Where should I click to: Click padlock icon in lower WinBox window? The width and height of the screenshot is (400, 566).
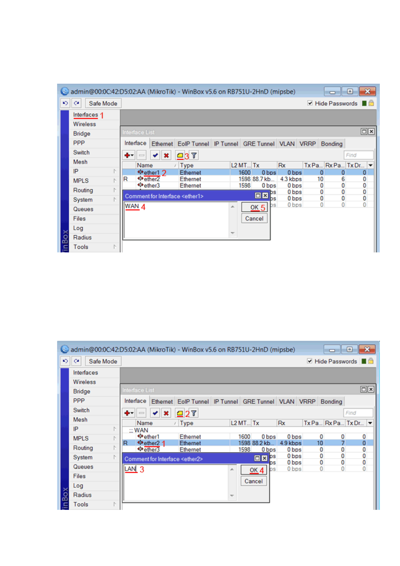[371, 361]
